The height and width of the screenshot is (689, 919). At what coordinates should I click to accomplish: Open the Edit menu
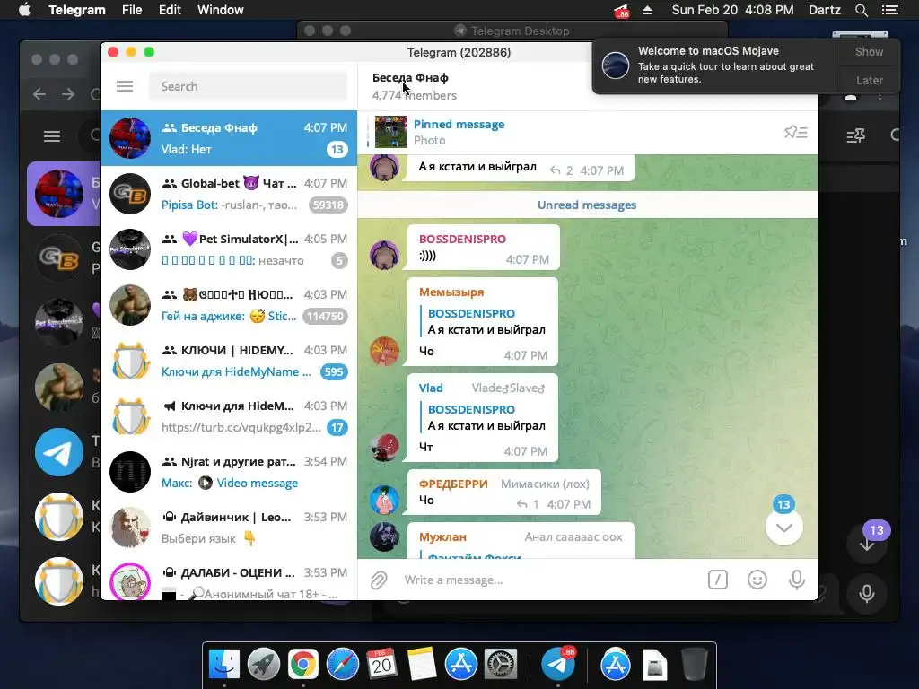click(170, 10)
